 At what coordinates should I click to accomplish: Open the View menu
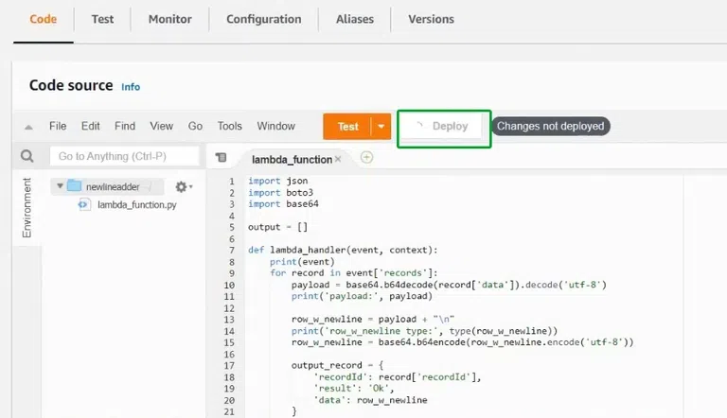click(x=161, y=126)
